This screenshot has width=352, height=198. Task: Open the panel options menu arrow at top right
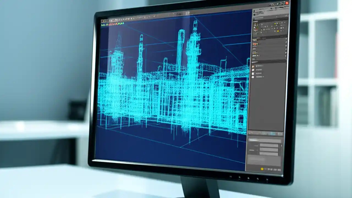point(287,16)
